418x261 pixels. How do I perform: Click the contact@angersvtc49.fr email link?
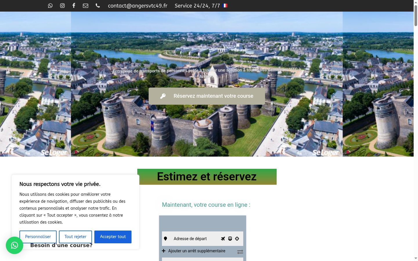(138, 6)
